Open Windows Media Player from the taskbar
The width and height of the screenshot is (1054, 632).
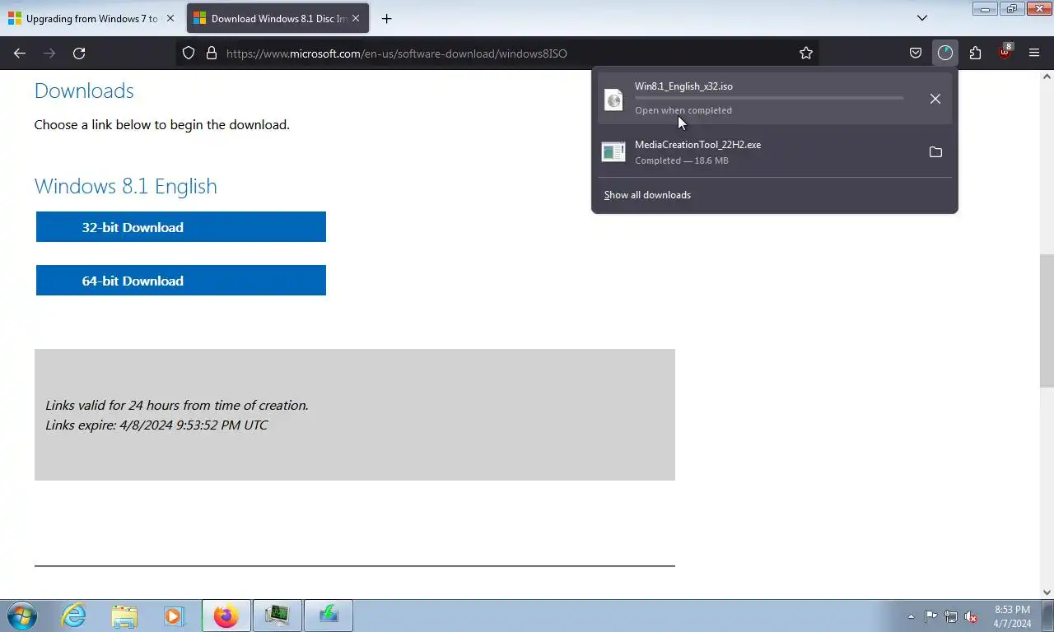click(174, 616)
